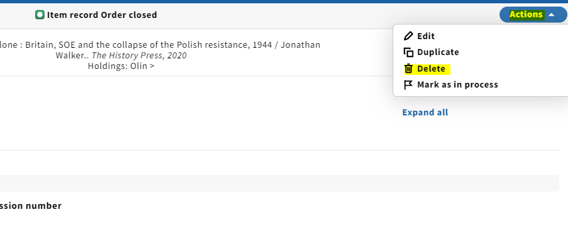Open the Actions dropdown button
The width and height of the screenshot is (568, 242).
click(x=533, y=15)
